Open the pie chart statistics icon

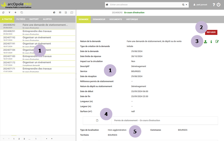click(x=54, y=12)
